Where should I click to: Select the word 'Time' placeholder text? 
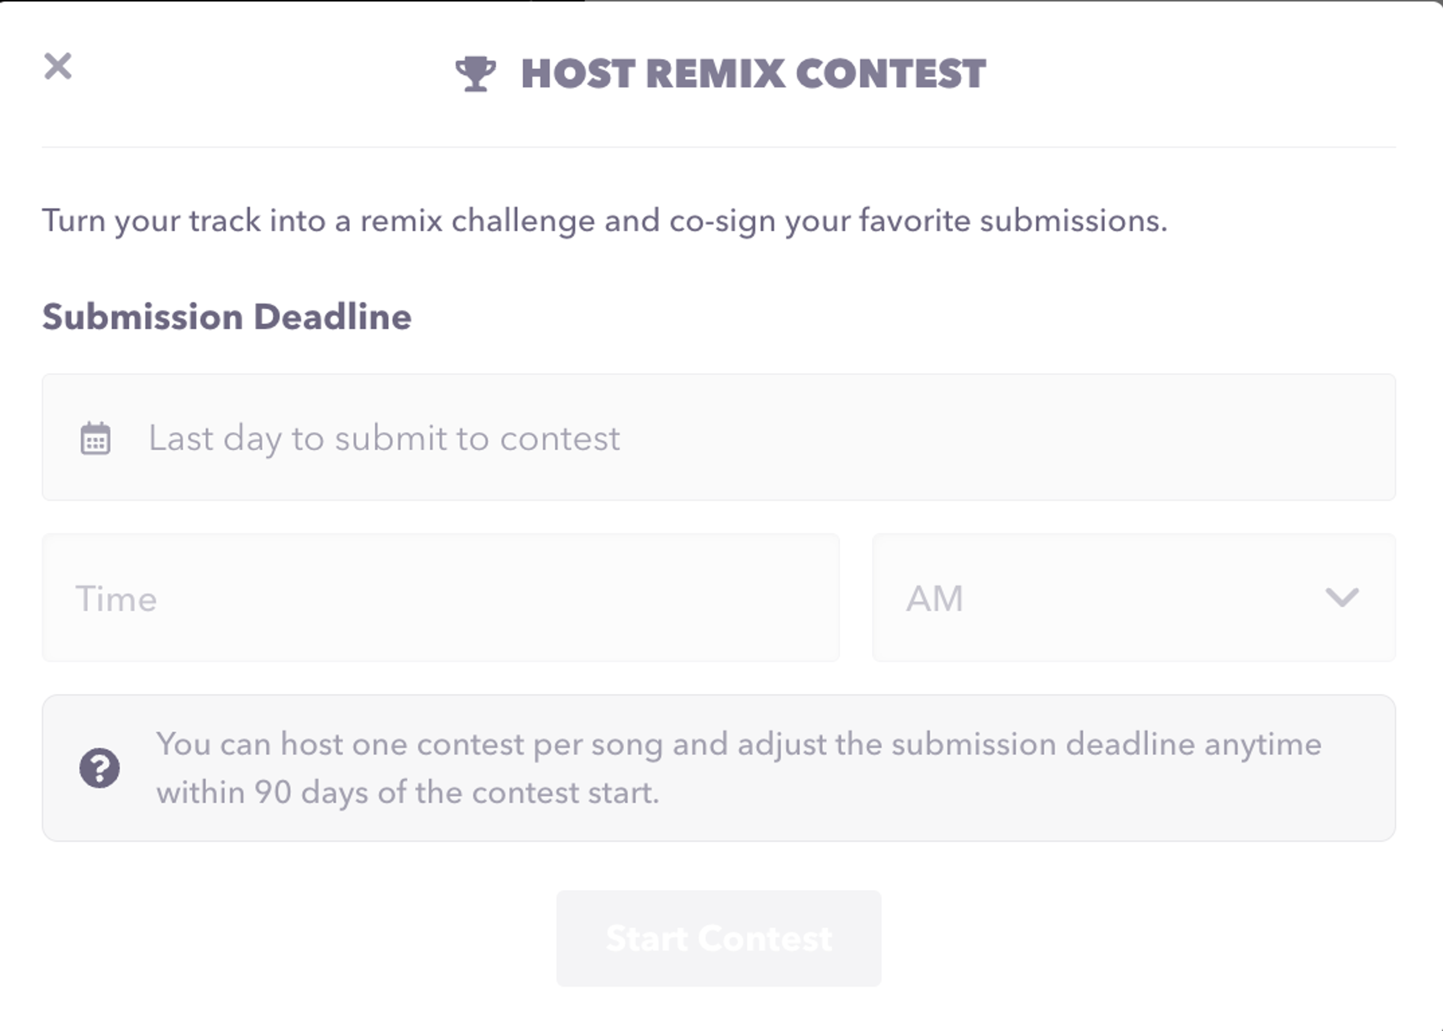pos(116,599)
